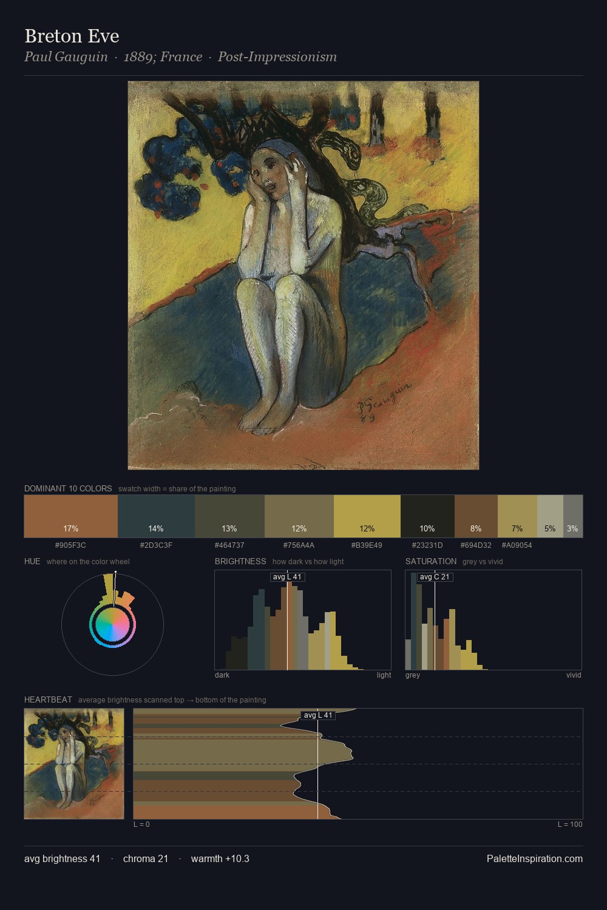Select the 12% khaki swatch #756A4A
This screenshot has width=607, height=910.
tap(299, 516)
